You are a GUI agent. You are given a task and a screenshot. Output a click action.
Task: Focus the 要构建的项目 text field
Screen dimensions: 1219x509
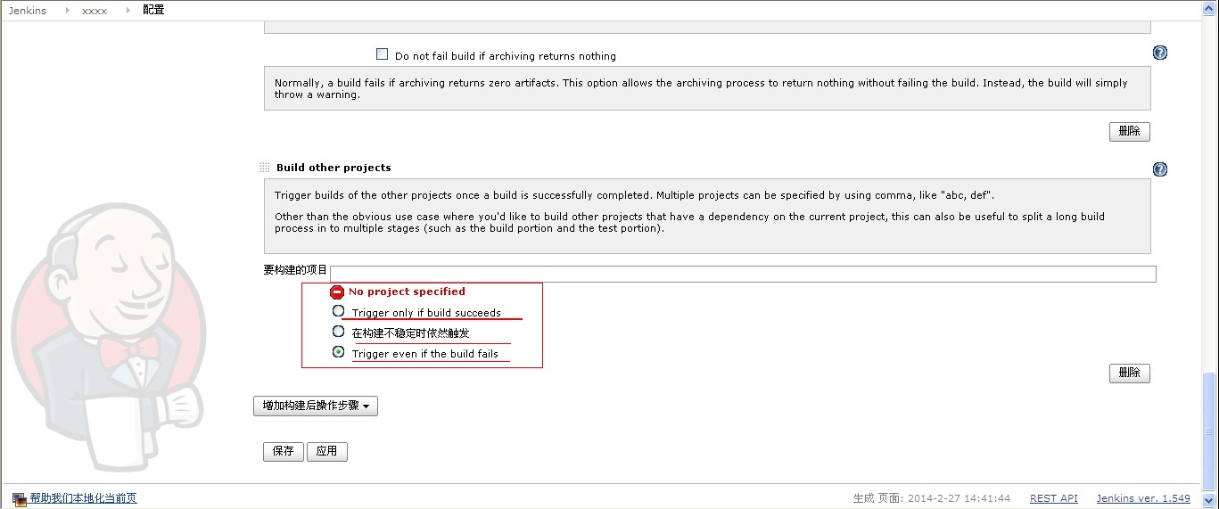click(x=743, y=274)
